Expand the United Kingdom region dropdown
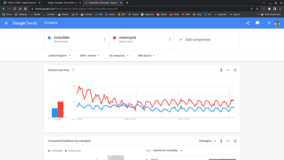284x160 pixels. tap(59, 56)
